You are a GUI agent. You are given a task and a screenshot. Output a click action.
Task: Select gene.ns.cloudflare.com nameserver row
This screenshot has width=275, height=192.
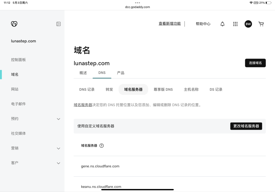point(170,166)
